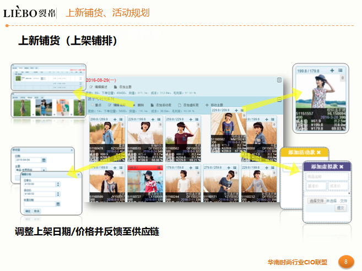Image resolution: width=362 pixels, height=271 pixels.
Task: Click 删除 delete in theme toolbar
Action: pyautogui.click(x=138, y=105)
